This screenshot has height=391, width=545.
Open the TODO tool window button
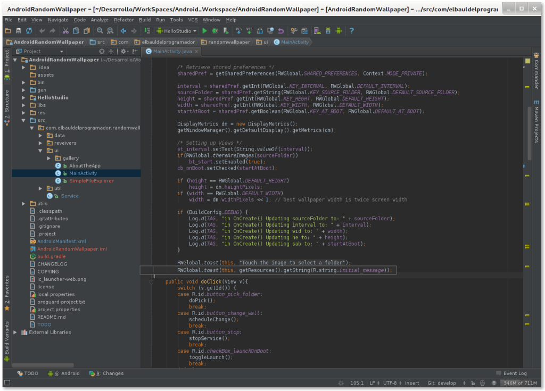(28, 373)
